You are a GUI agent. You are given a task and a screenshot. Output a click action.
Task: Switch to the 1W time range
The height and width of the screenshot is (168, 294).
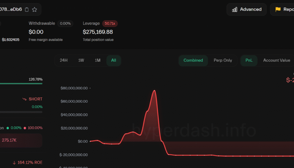click(x=81, y=61)
